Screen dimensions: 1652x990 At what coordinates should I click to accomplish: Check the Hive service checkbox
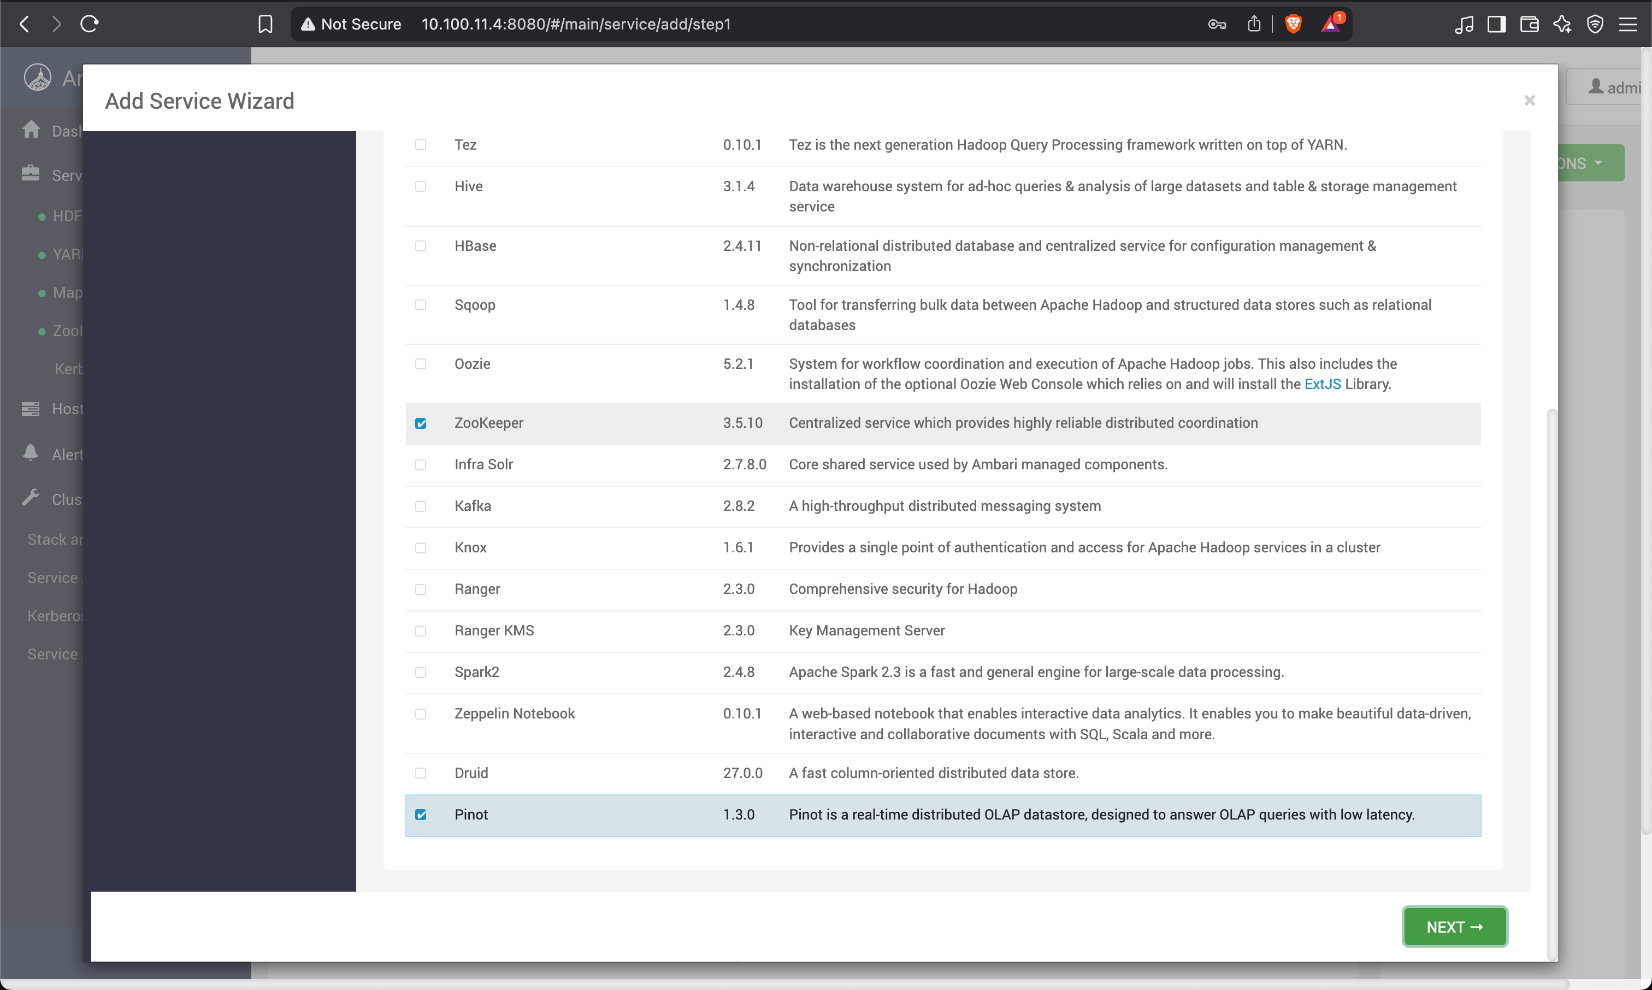click(x=421, y=186)
